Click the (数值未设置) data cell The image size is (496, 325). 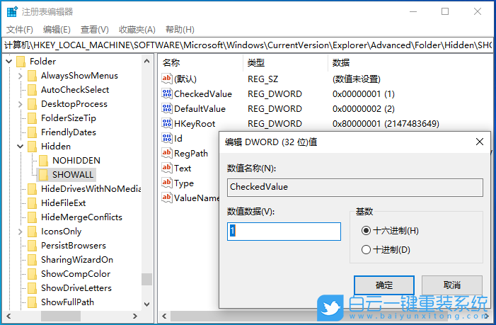356,79
